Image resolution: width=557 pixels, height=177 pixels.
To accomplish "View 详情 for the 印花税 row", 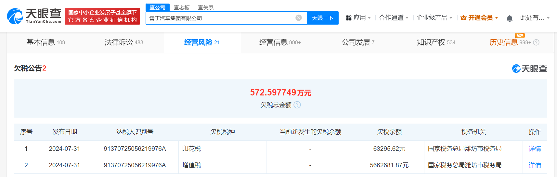I will (535, 149).
